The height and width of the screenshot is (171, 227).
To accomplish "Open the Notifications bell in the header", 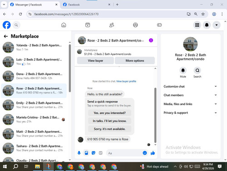I will click(x=207, y=25).
